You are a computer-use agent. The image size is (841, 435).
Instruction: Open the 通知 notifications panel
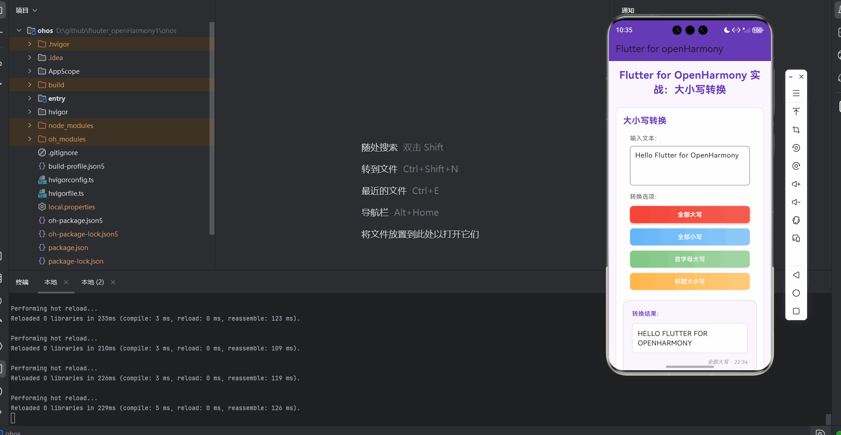coord(628,10)
